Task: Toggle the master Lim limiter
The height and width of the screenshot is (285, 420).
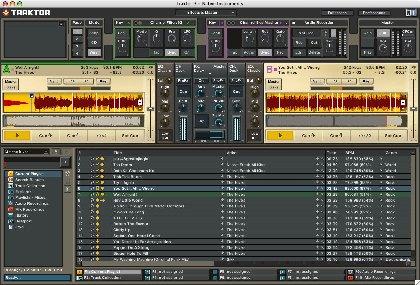Action: [383, 33]
